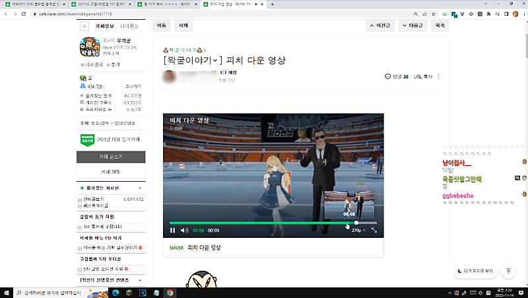The height and width of the screenshot is (298, 528).
Task: Go to next post (다음글)
Action: 414,26
